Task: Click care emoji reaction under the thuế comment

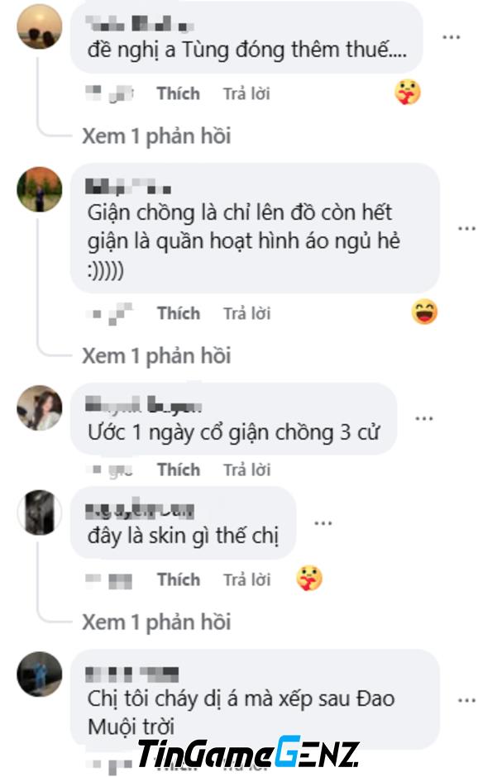Action: click(x=408, y=93)
